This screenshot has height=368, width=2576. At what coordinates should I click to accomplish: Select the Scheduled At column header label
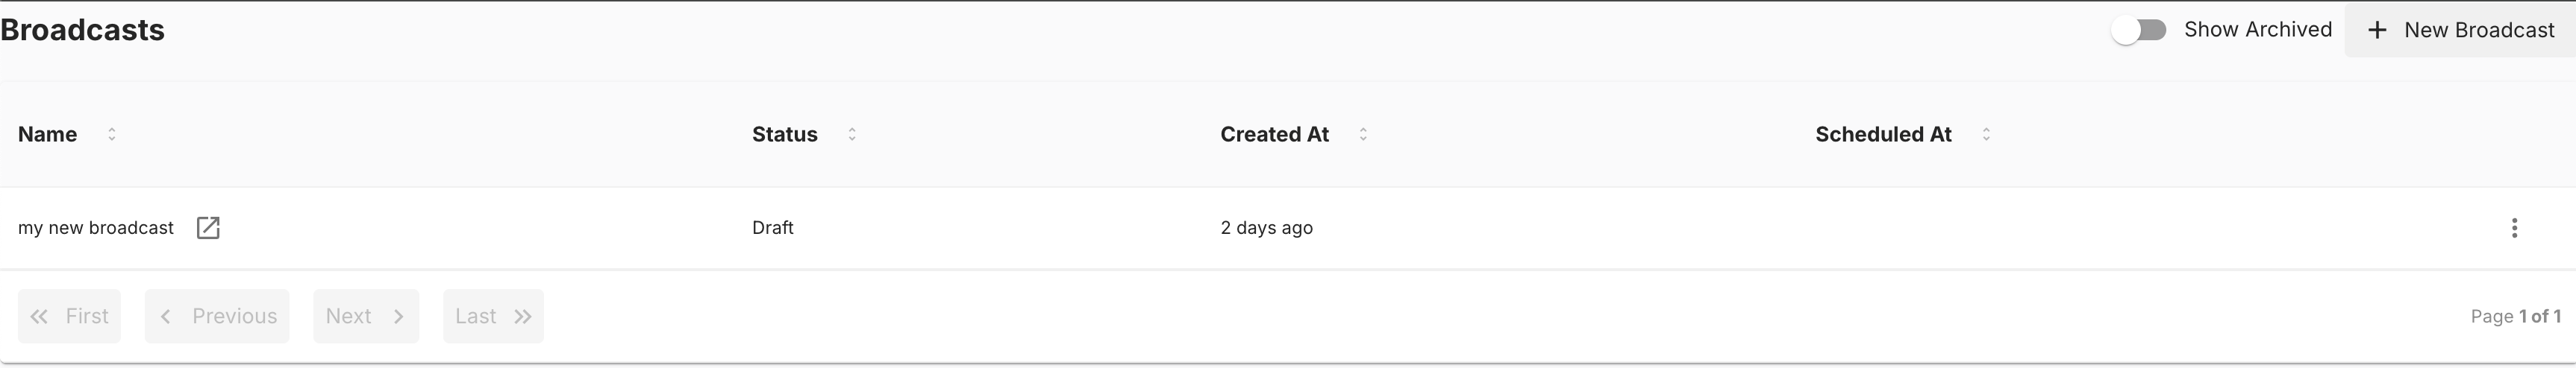(x=1883, y=133)
